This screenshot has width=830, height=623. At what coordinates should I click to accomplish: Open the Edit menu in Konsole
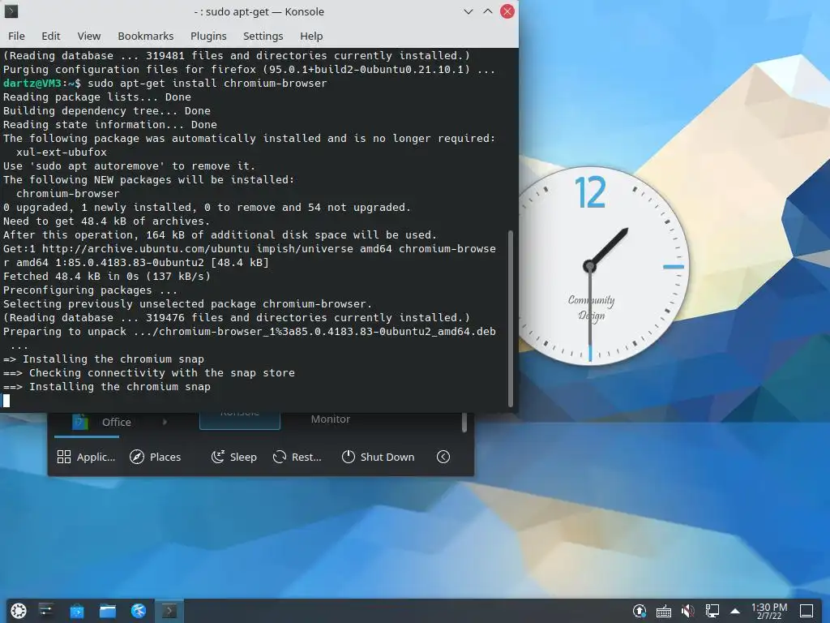[x=51, y=36]
